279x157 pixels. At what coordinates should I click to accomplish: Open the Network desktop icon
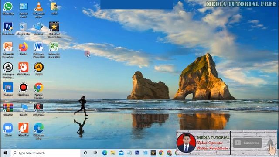pyautogui.click(x=39, y=28)
